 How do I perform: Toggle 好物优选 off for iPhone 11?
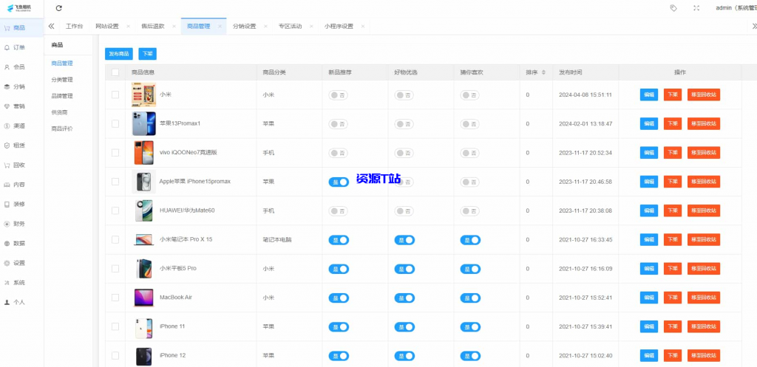[x=404, y=326]
